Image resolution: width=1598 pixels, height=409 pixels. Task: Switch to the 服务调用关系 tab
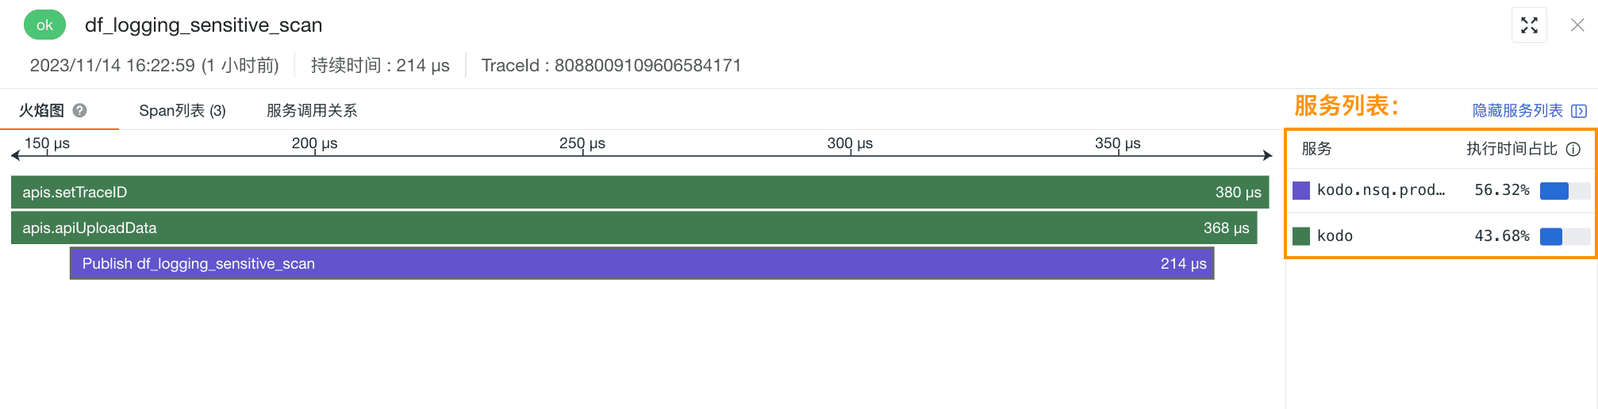[312, 111]
